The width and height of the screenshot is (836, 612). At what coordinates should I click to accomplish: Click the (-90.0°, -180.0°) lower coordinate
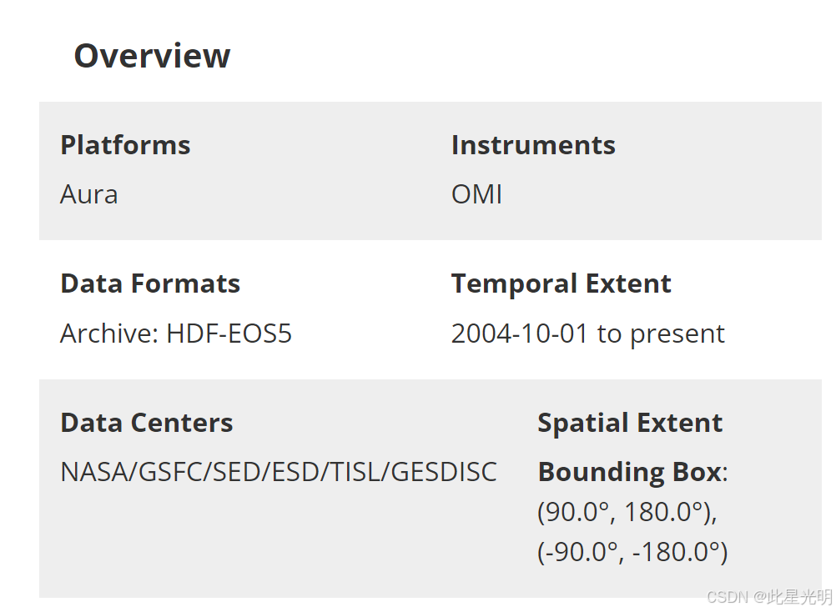pyautogui.click(x=632, y=552)
